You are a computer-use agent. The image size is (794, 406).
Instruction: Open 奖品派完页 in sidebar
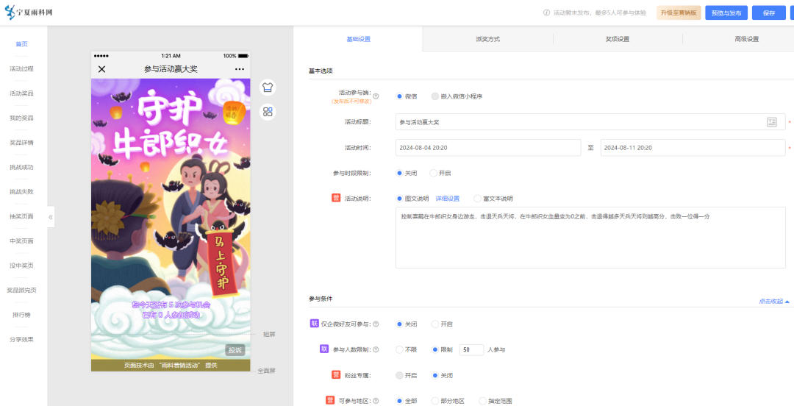[22, 291]
